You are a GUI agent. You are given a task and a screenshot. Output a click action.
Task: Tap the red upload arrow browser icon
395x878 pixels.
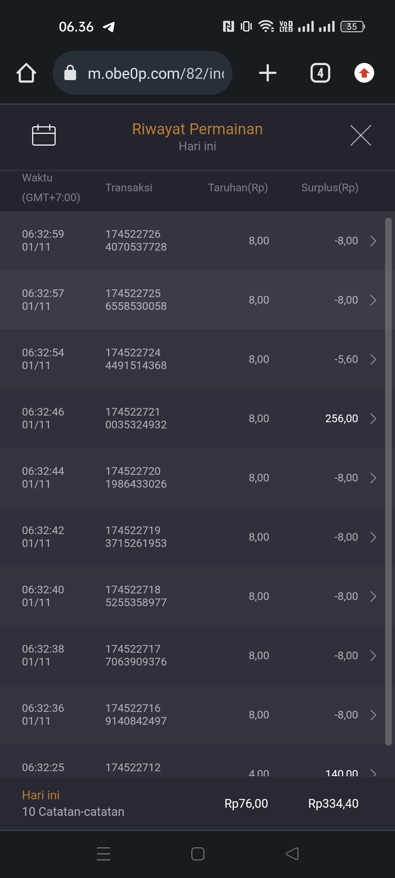point(364,73)
